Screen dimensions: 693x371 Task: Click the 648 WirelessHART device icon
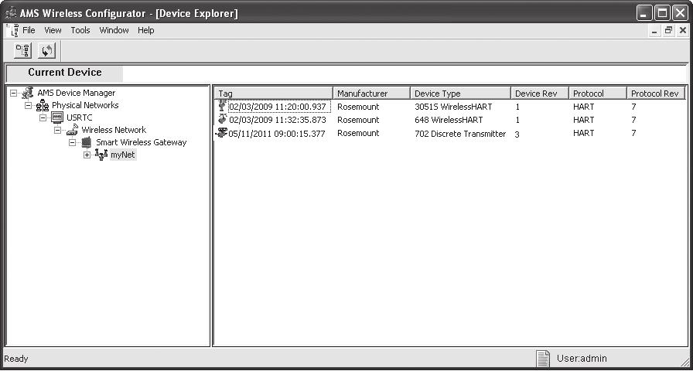point(223,119)
